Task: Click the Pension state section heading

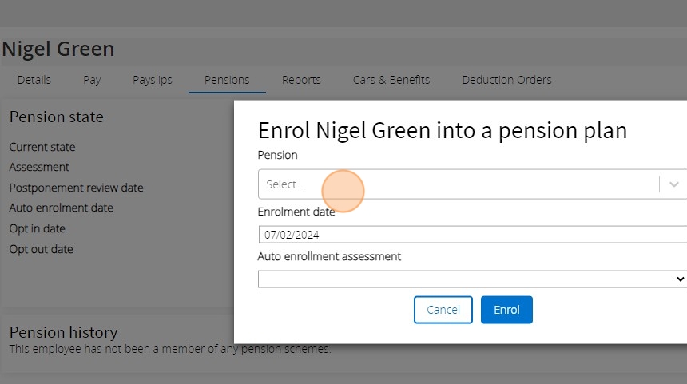Action: pyautogui.click(x=57, y=117)
